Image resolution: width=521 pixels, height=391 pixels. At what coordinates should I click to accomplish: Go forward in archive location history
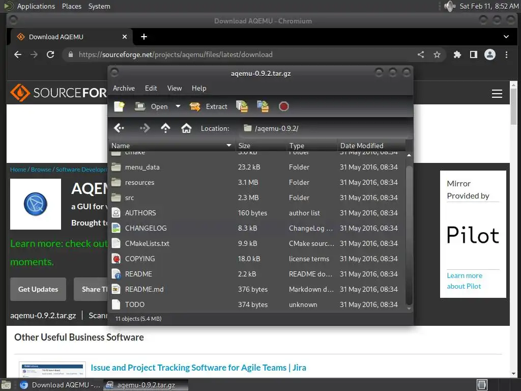pyautogui.click(x=145, y=128)
